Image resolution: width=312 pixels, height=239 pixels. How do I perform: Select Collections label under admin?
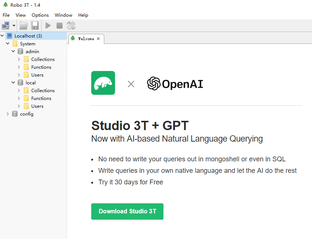(x=43, y=59)
